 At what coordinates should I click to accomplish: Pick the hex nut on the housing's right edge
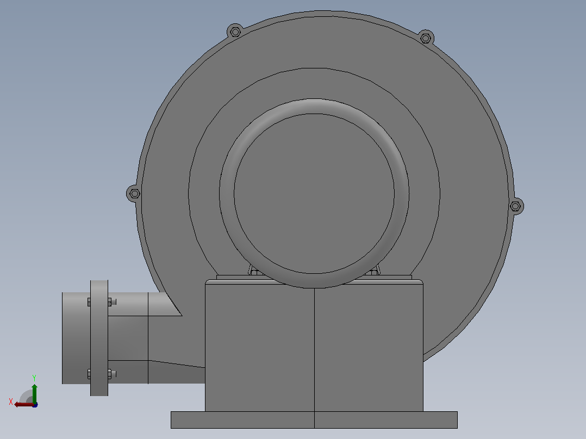tap(515, 206)
